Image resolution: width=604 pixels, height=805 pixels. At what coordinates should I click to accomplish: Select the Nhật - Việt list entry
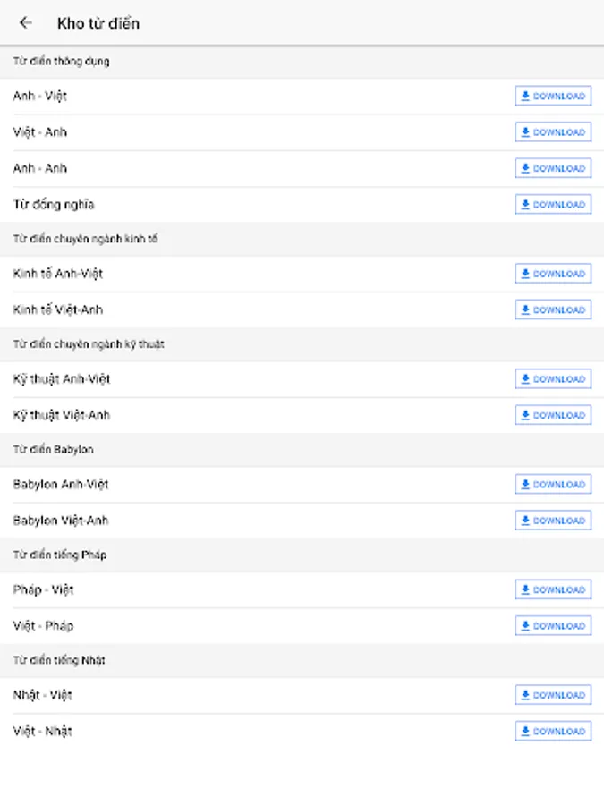click(x=43, y=695)
